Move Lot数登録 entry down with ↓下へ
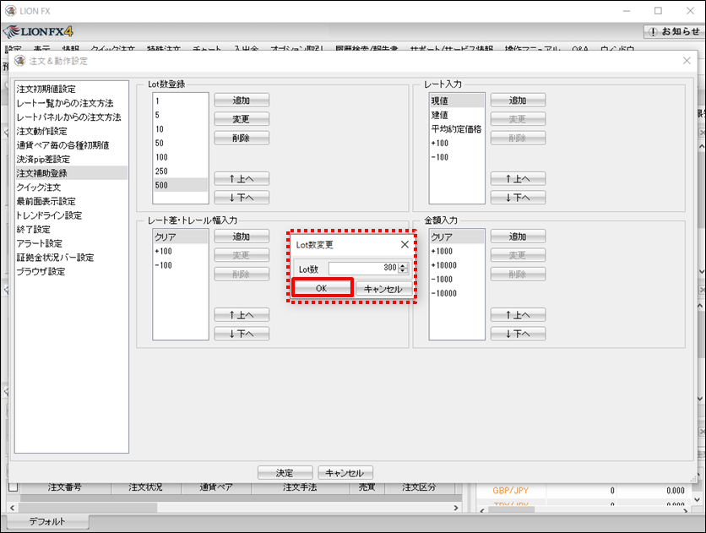 point(242,197)
